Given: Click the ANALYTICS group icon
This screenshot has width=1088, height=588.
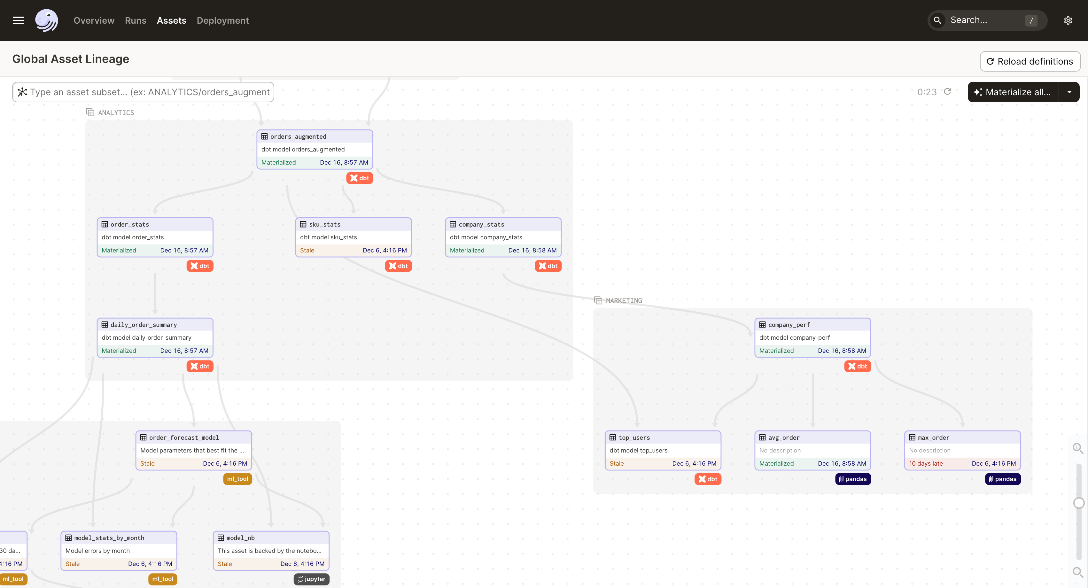Looking at the screenshot, I should point(90,112).
